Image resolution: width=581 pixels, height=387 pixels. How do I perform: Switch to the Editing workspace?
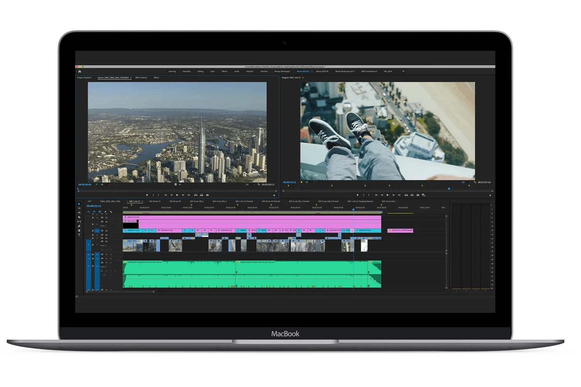coord(200,71)
